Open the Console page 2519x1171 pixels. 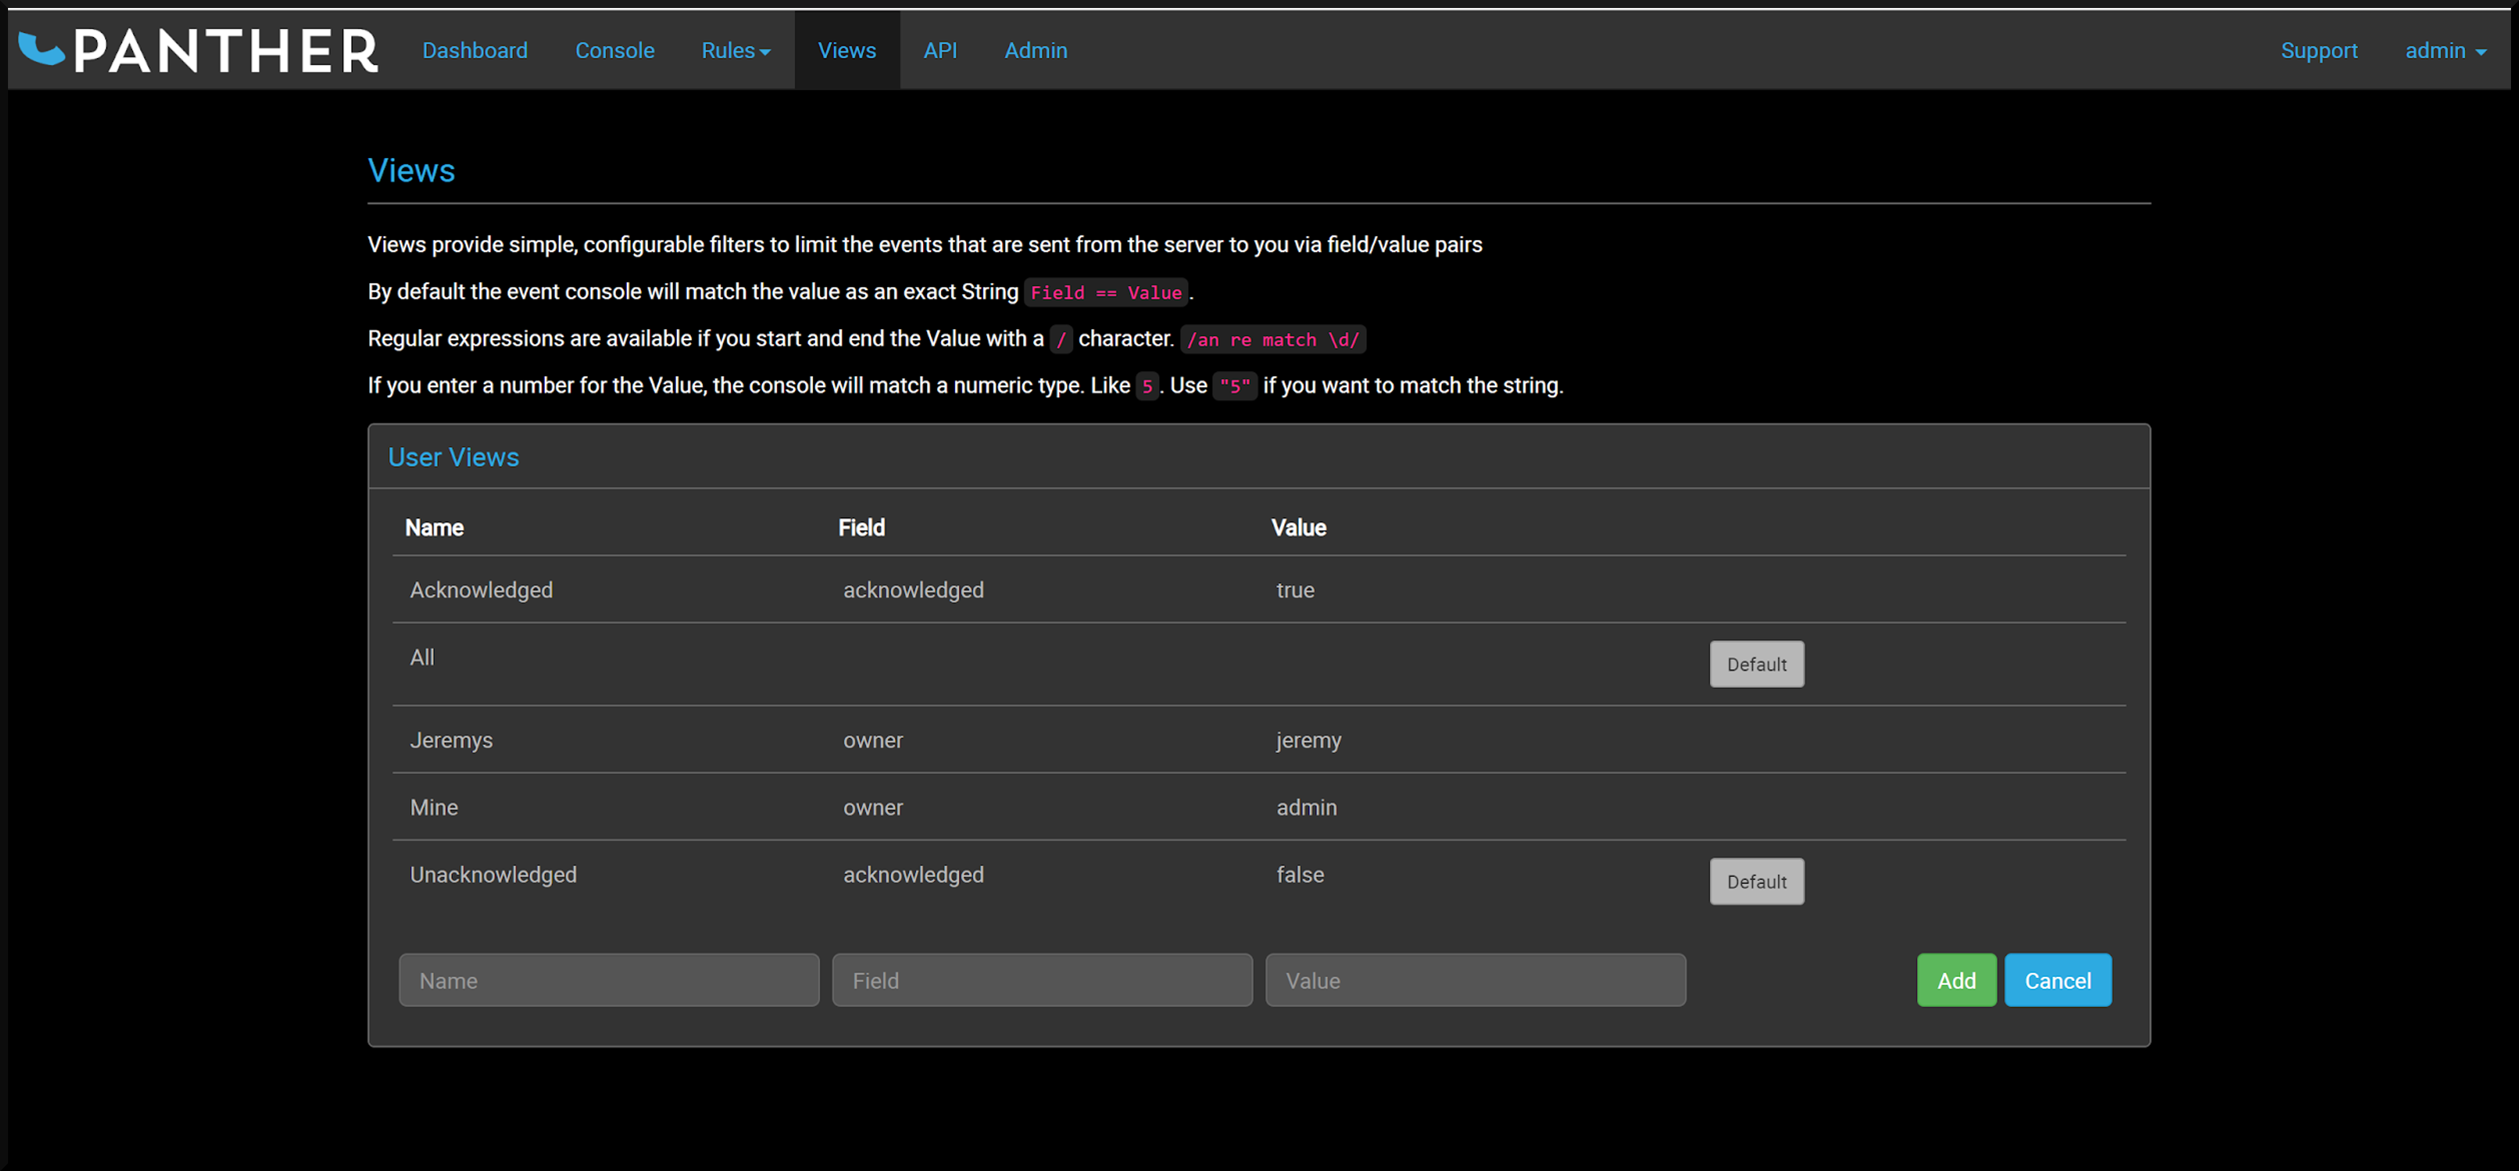tap(614, 50)
